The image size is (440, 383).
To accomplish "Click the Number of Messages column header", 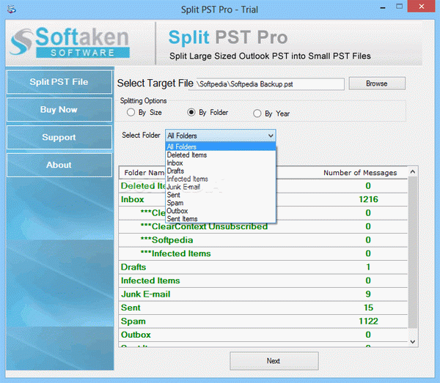I will (x=360, y=173).
